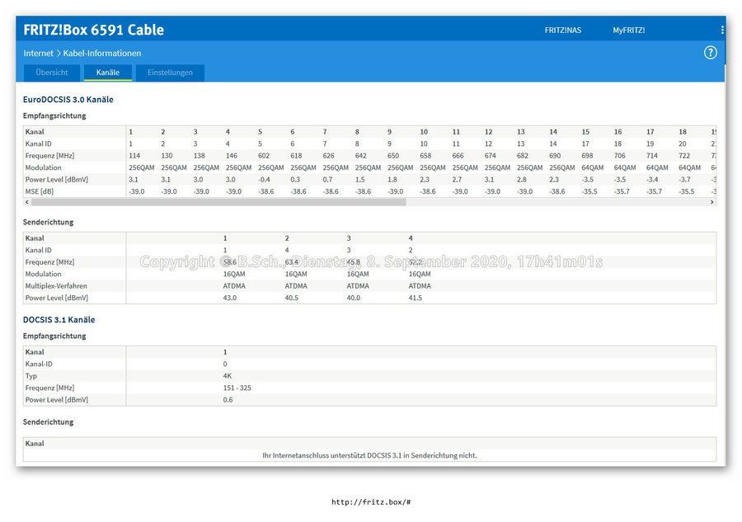Screen dimensions: 742x522
Task: Click Kabel-Informationen breadcrumb entry
Action: point(102,53)
